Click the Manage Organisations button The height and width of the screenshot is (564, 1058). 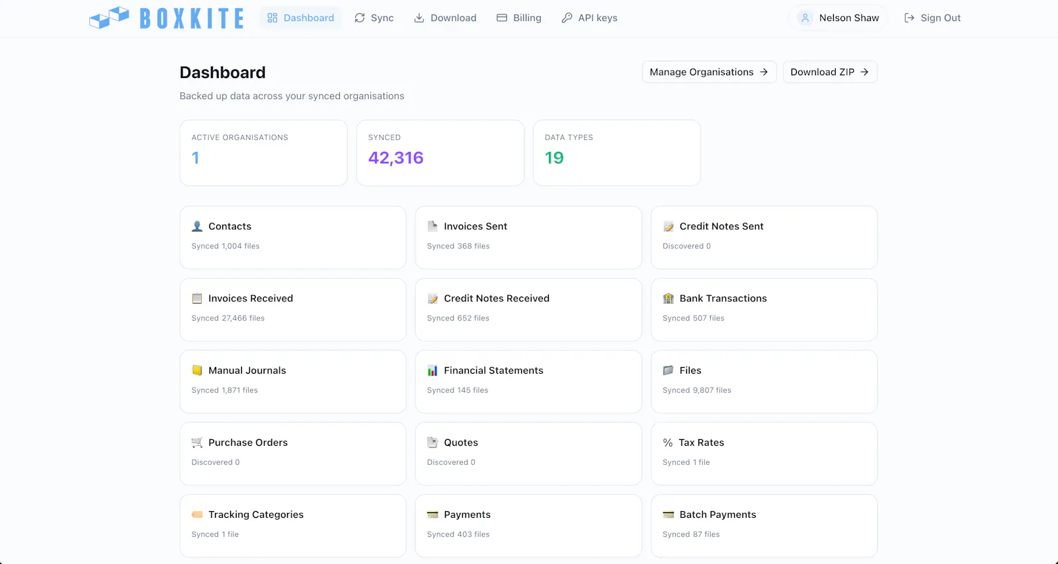click(709, 72)
